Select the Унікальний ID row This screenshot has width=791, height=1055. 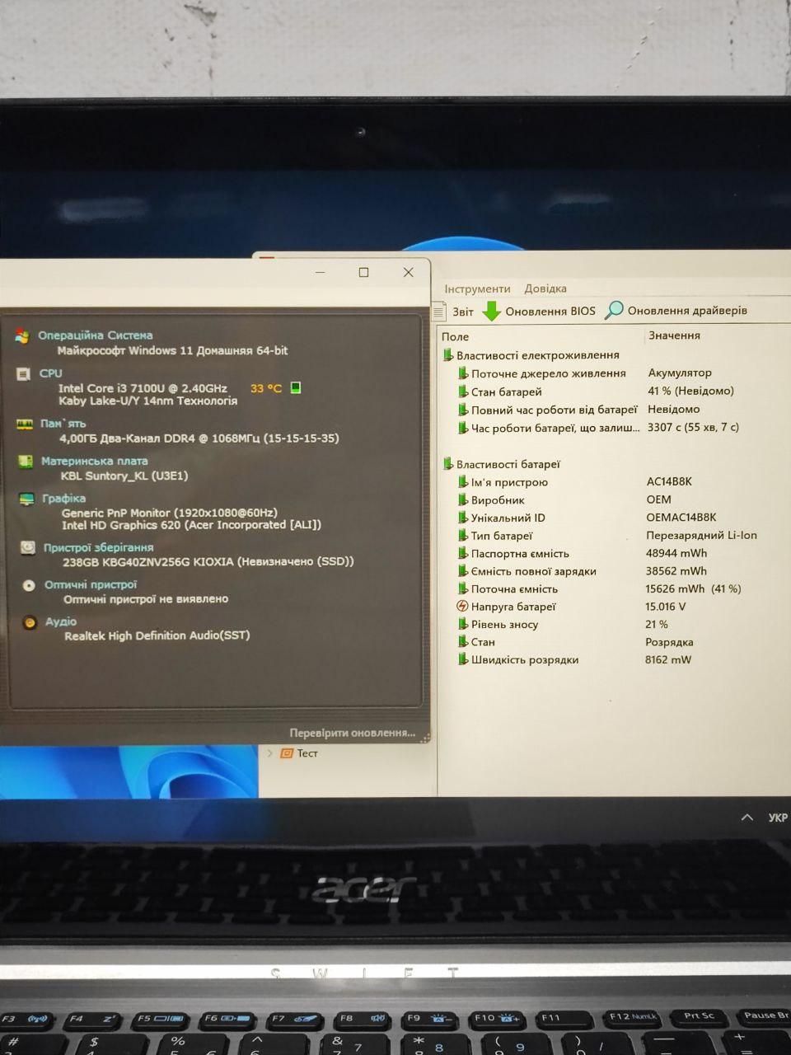(x=614, y=518)
